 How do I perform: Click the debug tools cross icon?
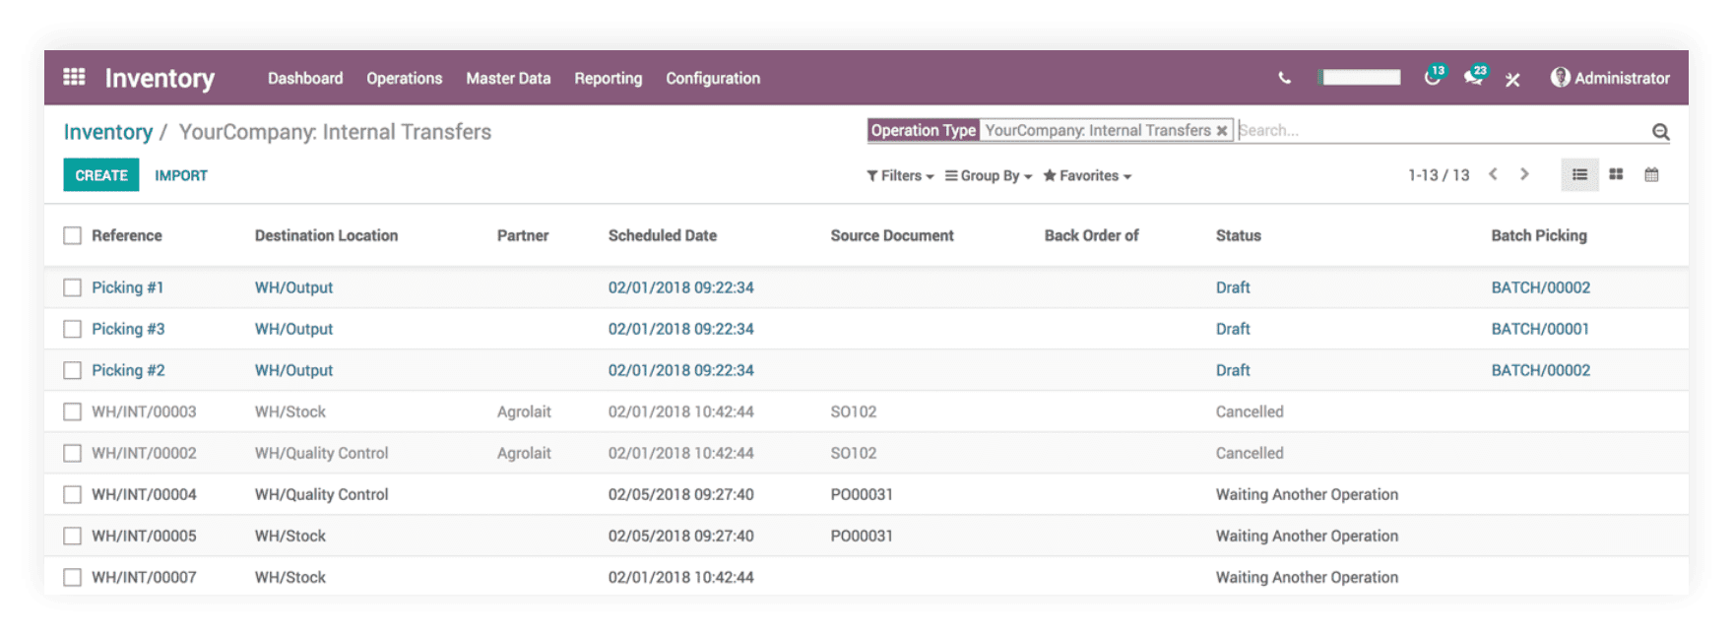click(1512, 79)
